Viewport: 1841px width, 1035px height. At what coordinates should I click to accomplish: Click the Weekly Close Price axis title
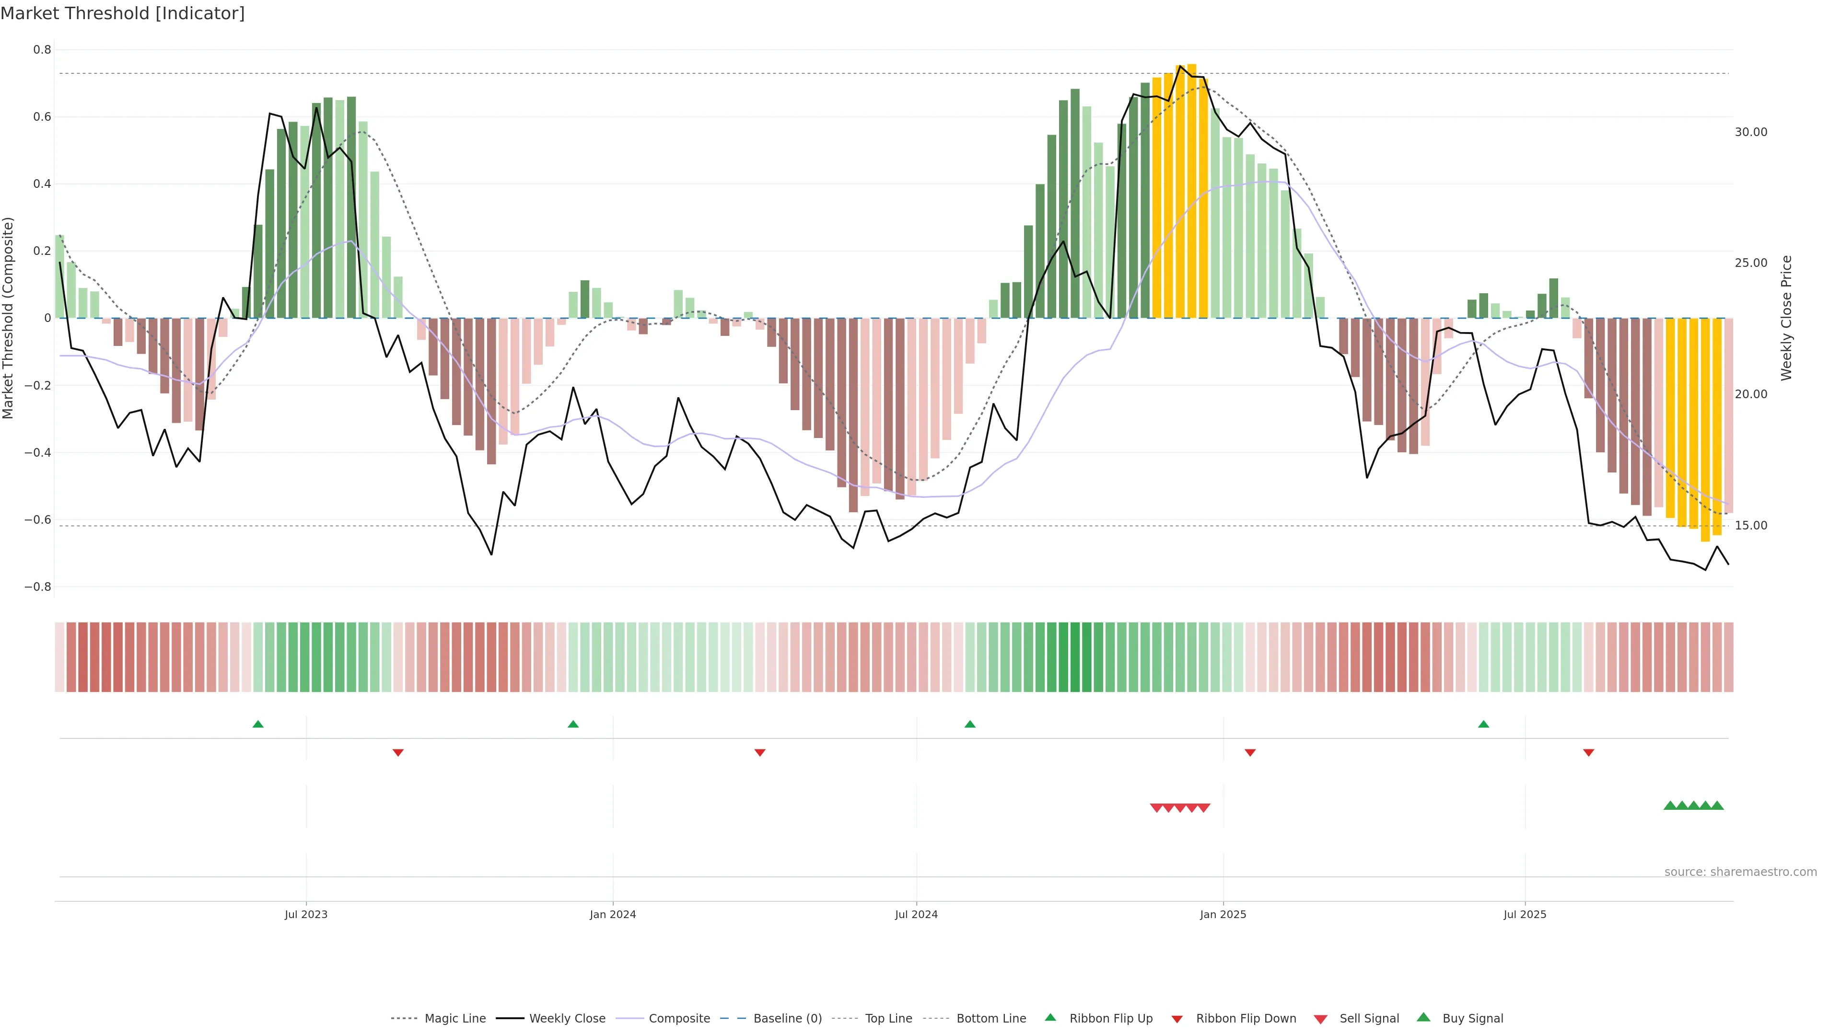(1786, 318)
